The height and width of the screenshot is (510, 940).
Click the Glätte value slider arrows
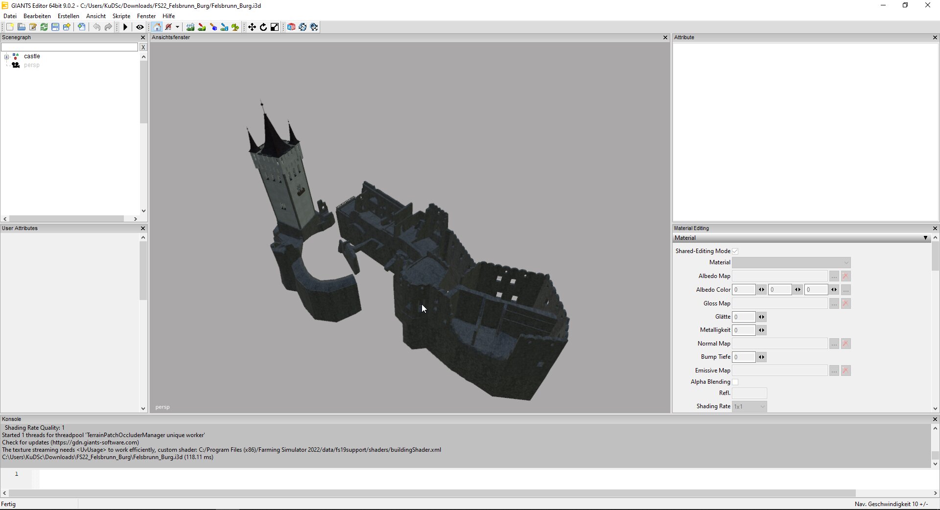[x=761, y=317]
